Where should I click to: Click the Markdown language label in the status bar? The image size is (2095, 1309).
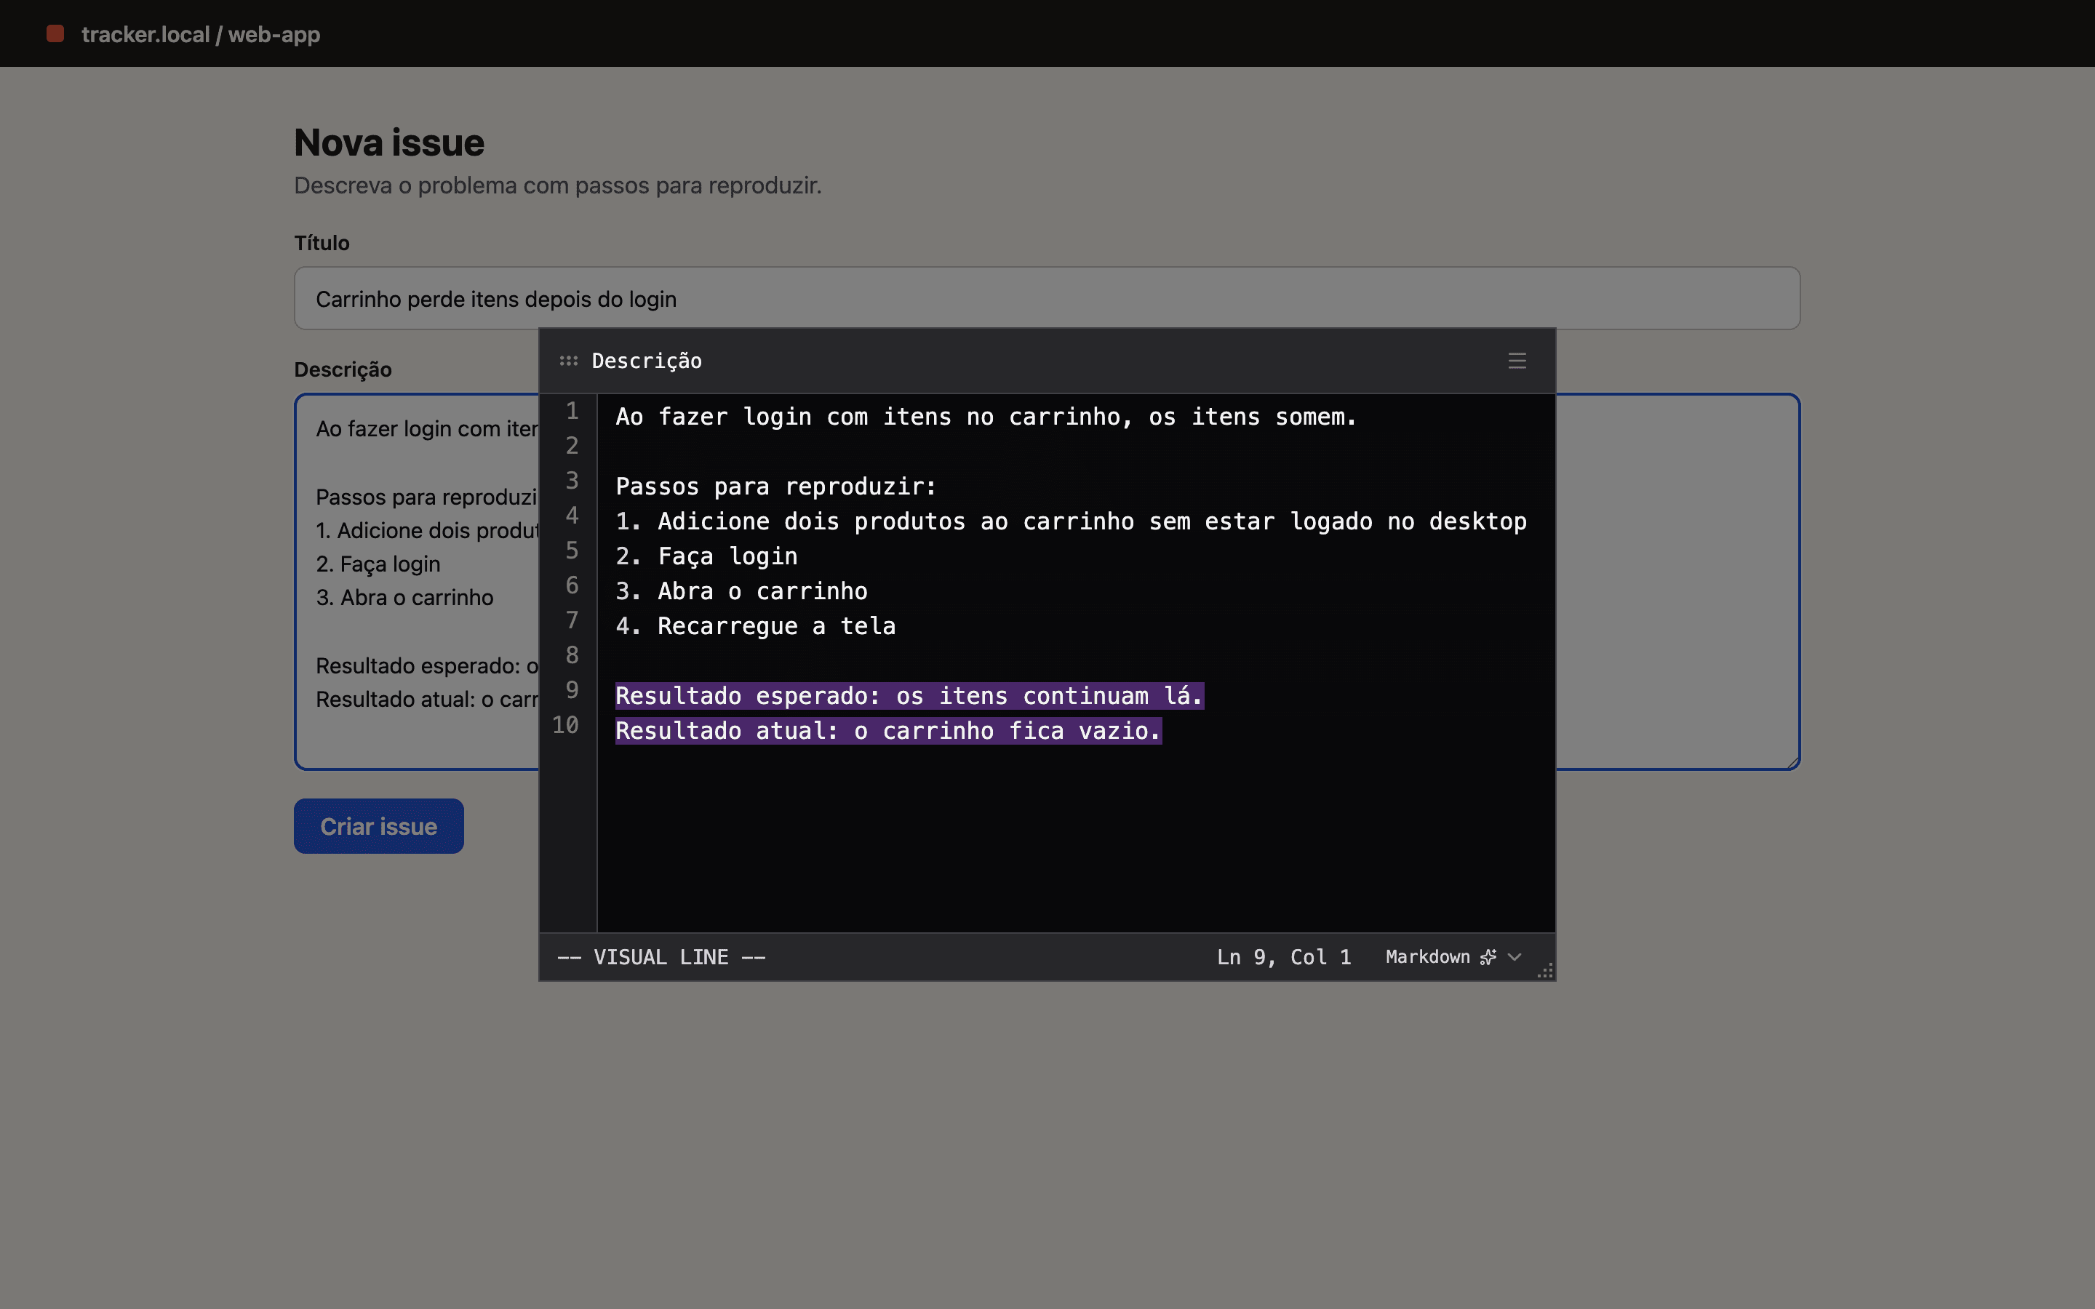(1427, 956)
